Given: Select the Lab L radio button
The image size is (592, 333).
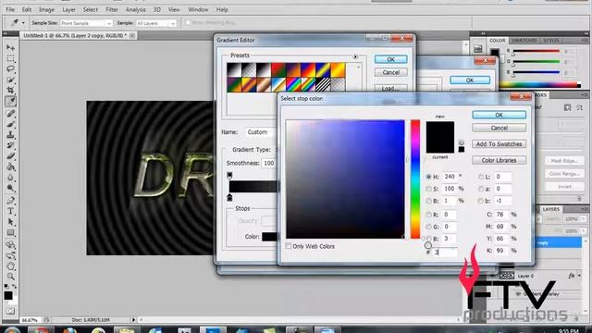Looking at the screenshot, I should coord(481,177).
